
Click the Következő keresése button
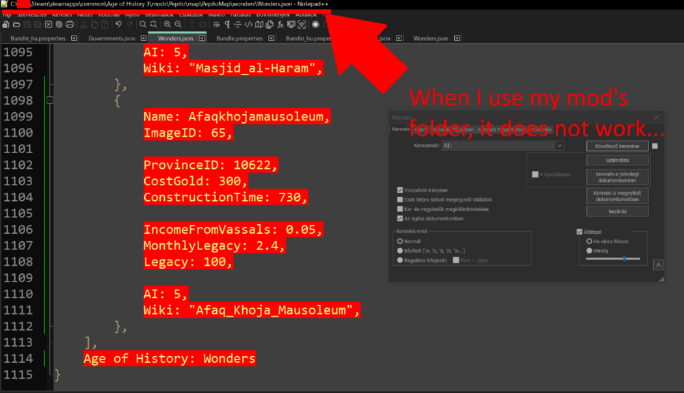pyautogui.click(x=617, y=146)
